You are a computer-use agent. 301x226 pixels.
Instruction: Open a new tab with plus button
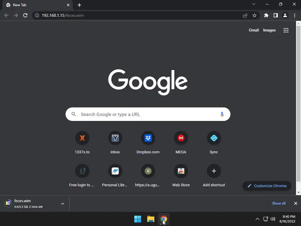coord(79,5)
